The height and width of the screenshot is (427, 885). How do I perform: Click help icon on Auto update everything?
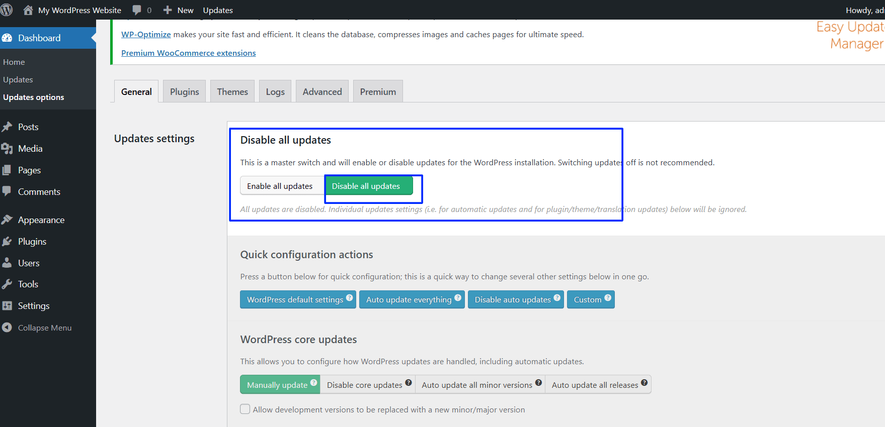coord(458,297)
